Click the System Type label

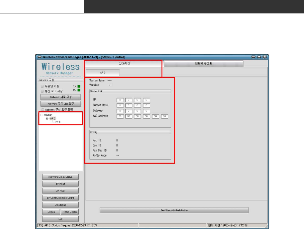[x=97, y=80]
